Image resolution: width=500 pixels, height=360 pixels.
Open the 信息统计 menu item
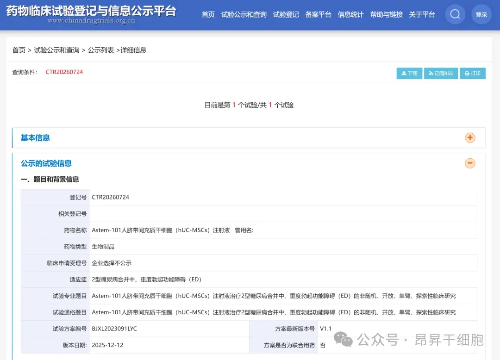350,15
